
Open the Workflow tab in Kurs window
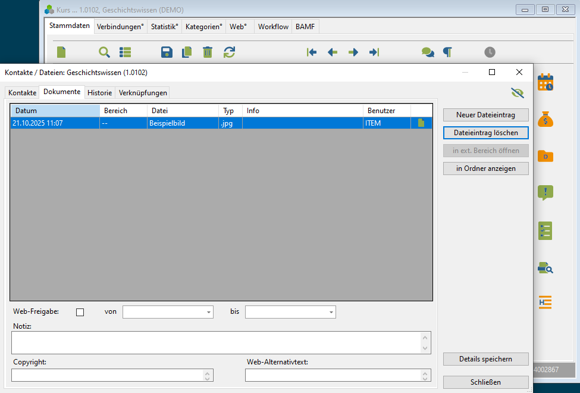point(273,27)
